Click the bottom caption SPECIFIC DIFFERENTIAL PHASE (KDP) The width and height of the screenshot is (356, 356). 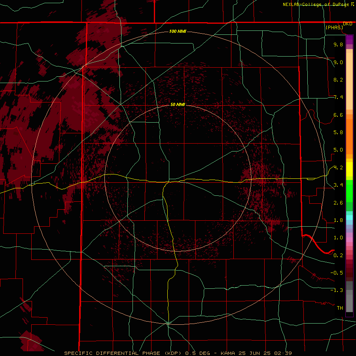(x=122, y=353)
